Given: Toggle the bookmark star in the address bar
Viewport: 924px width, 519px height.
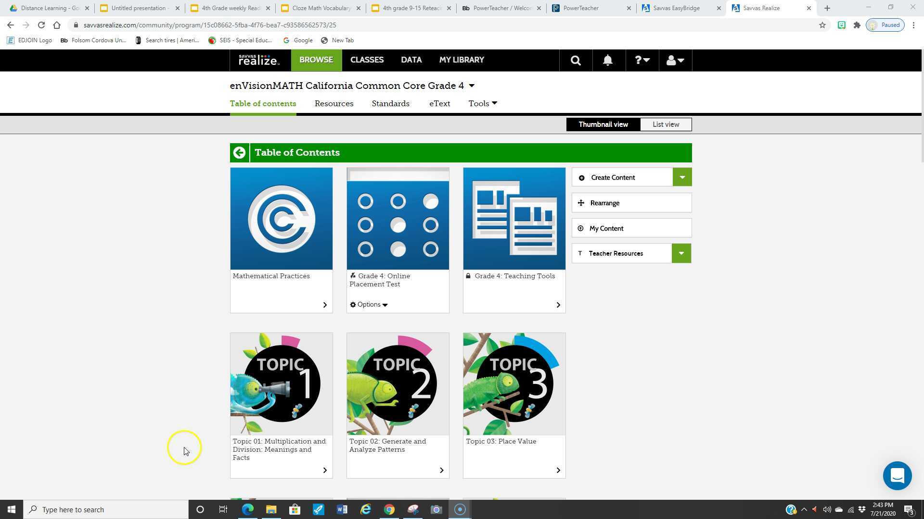Looking at the screenshot, I should point(822,25).
